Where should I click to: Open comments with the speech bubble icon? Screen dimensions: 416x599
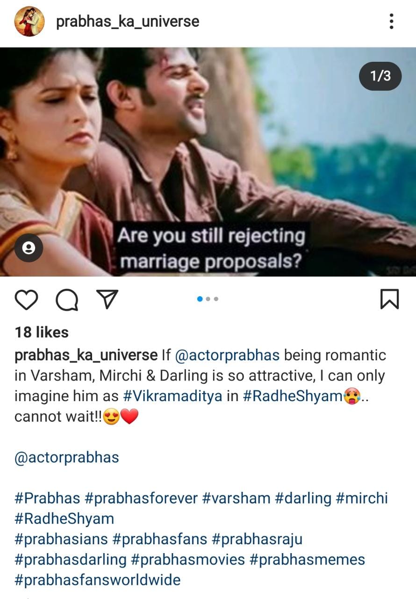coord(67,299)
